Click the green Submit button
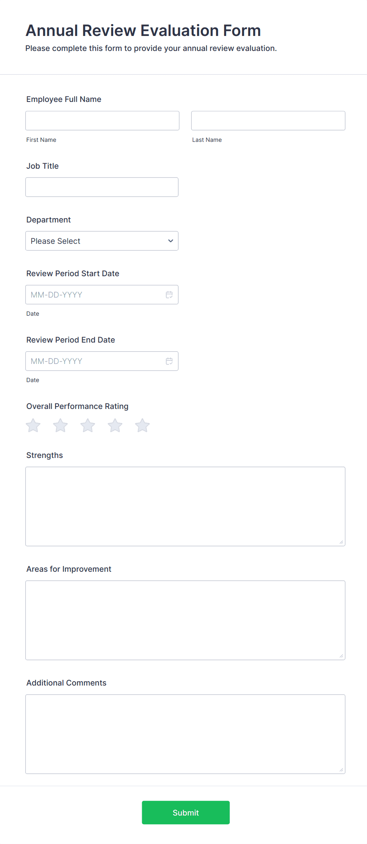Screen dimensions: 367x844 tap(185, 812)
